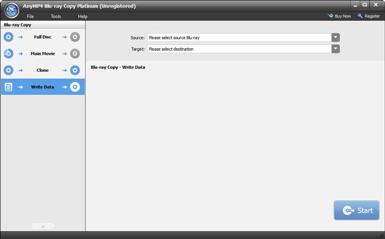
Task: Click the white target disc icon in Write Data row
Action: [75, 87]
